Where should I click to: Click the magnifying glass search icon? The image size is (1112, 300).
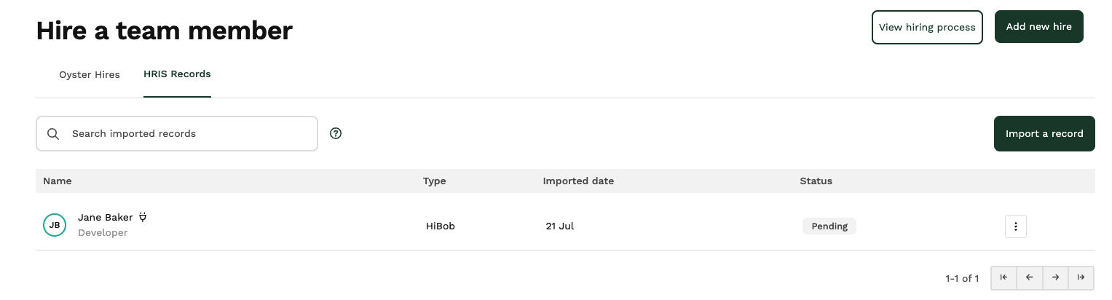click(53, 134)
